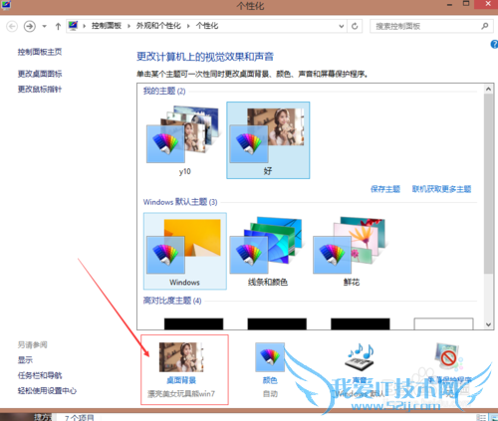The height and width of the screenshot is (421, 498).
Task: Select the Windows default theme
Action: 185,251
